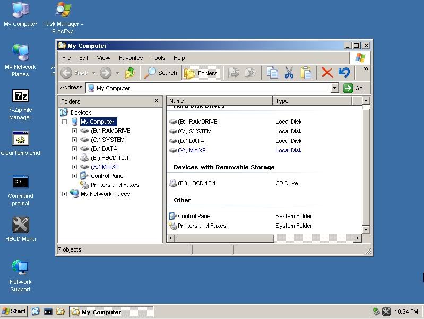Open My Computer desktop icon

(x=20, y=14)
